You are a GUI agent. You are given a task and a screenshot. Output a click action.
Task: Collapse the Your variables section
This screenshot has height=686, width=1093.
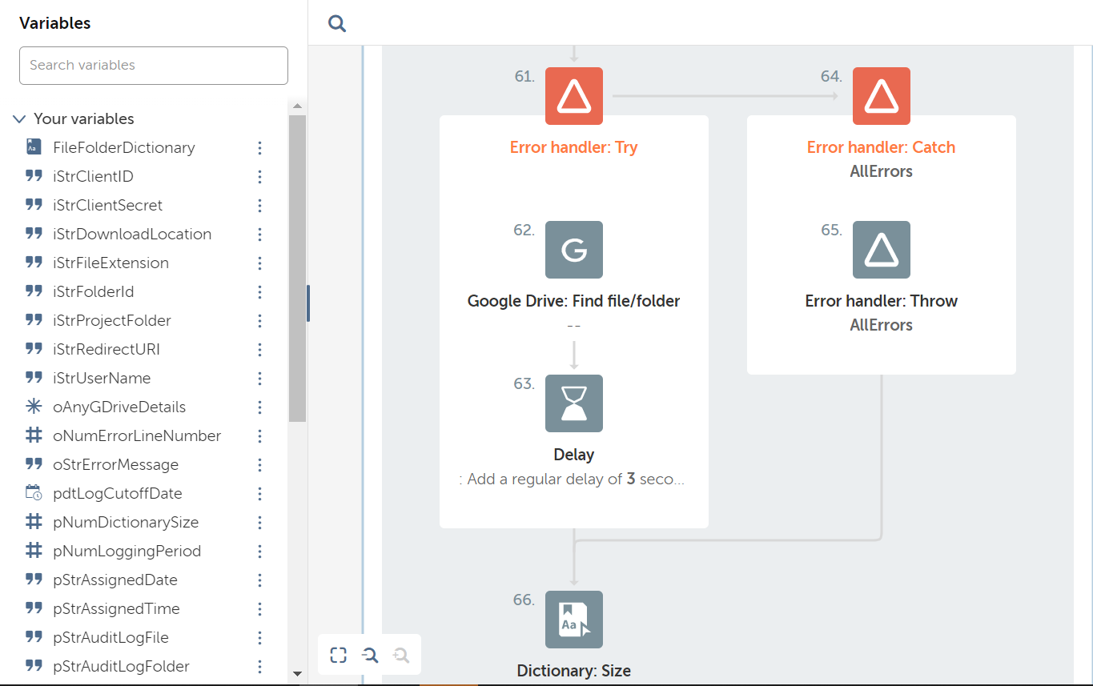[20, 119]
